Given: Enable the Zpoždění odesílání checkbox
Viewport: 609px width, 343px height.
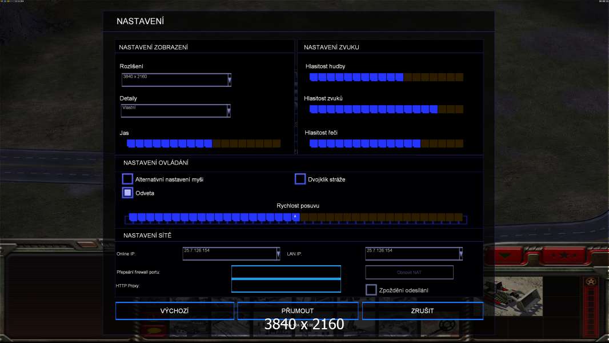Looking at the screenshot, I should 371,290.
